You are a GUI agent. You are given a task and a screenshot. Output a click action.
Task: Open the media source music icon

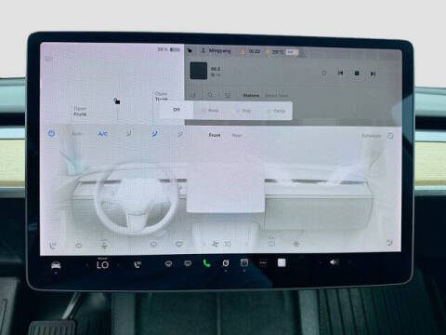193,94
